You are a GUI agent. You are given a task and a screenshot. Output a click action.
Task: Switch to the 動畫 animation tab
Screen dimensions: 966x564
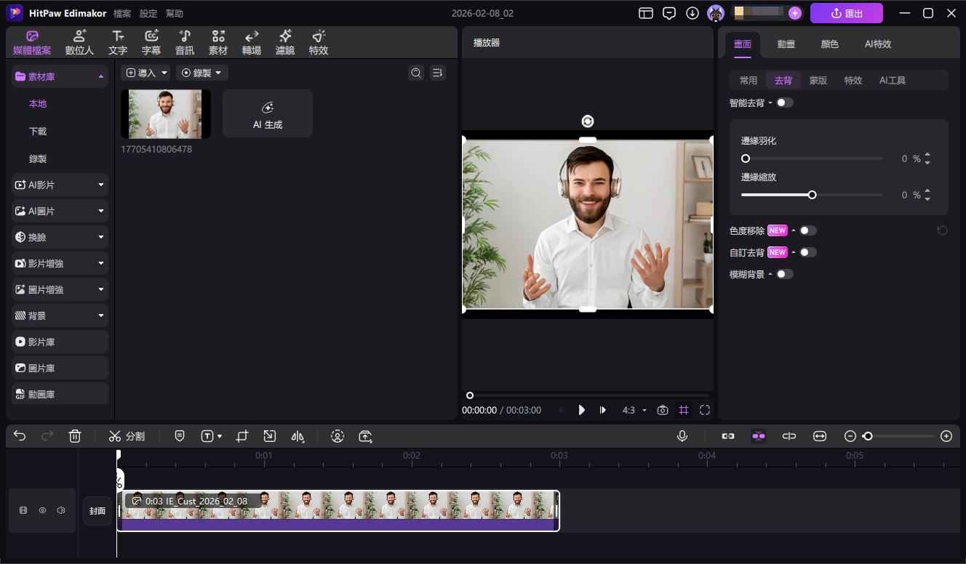(x=786, y=44)
